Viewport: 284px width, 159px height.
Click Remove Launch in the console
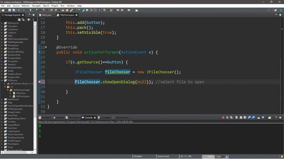227,117
